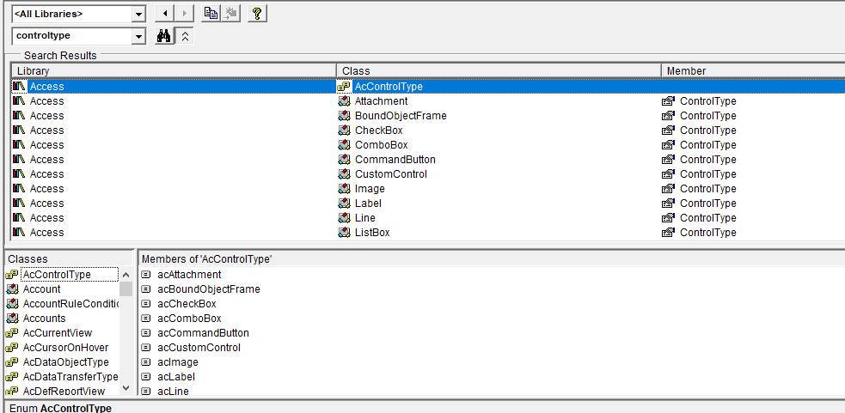This screenshot has height=413, width=845.
Task: Select acCustomControl member
Action: (x=199, y=347)
